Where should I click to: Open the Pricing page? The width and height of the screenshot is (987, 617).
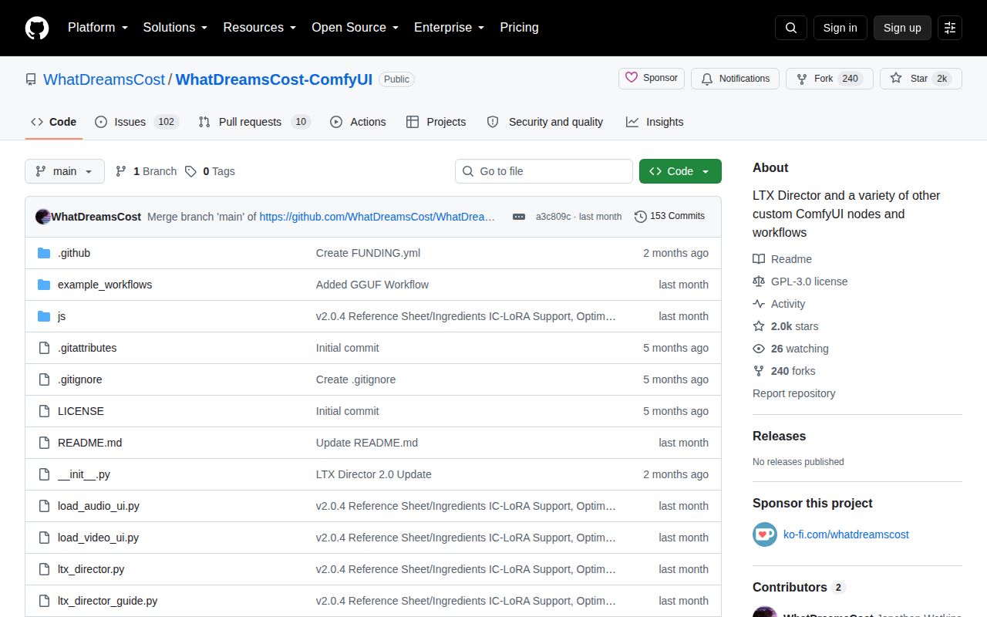[519, 27]
